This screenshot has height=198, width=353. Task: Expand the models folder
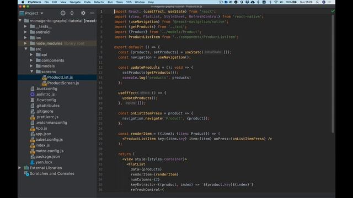point(31,66)
